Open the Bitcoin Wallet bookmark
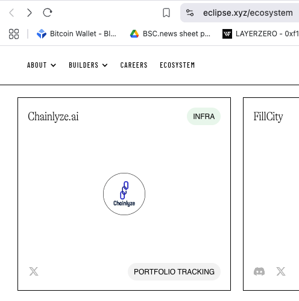The width and height of the screenshot is (299, 301). pos(77,34)
